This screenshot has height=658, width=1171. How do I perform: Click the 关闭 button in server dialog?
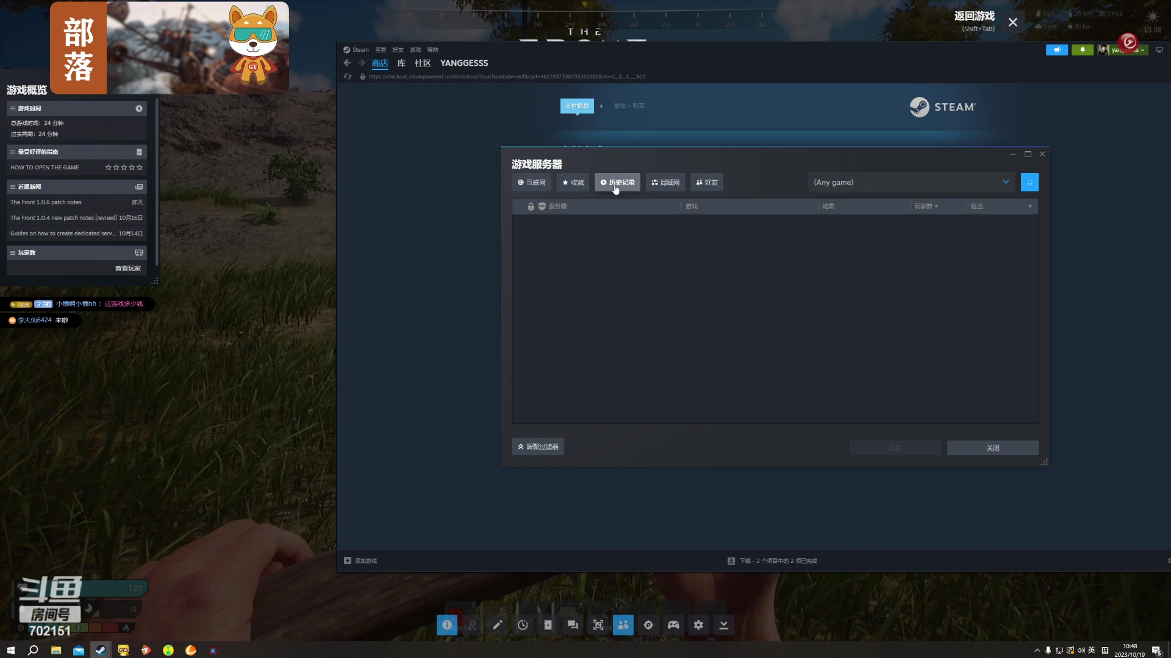[x=992, y=448]
